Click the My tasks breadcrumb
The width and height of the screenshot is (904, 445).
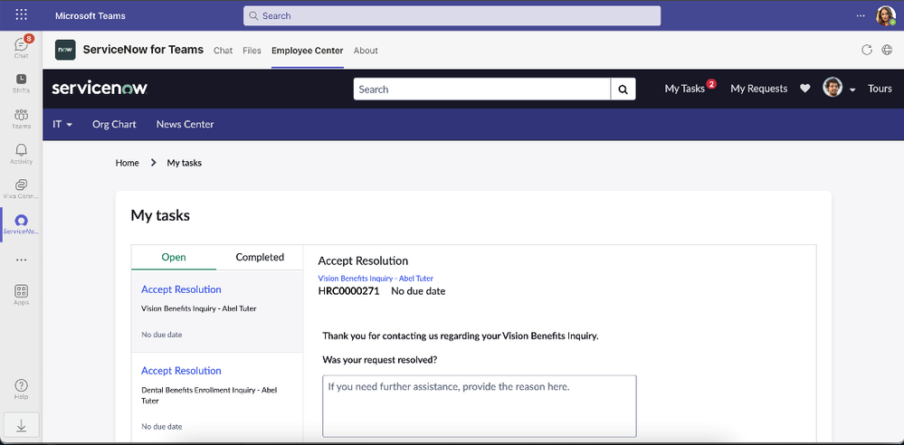185,163
